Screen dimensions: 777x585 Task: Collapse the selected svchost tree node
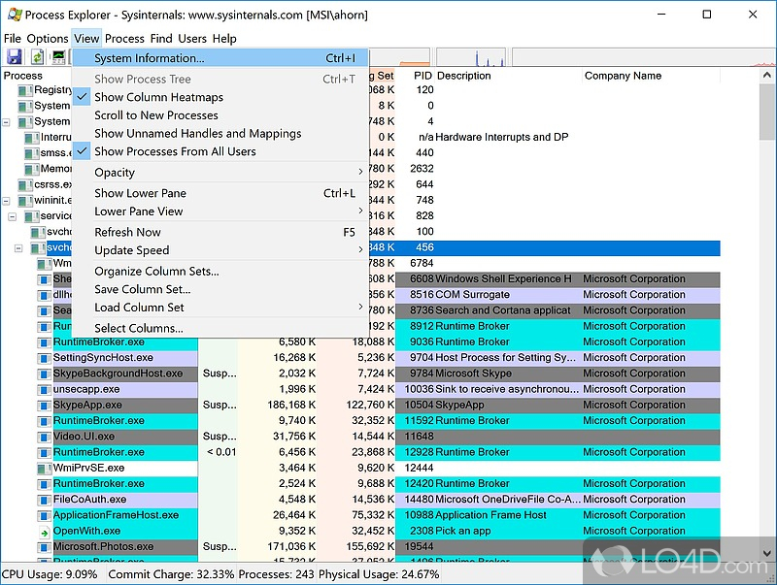point(18,248)
